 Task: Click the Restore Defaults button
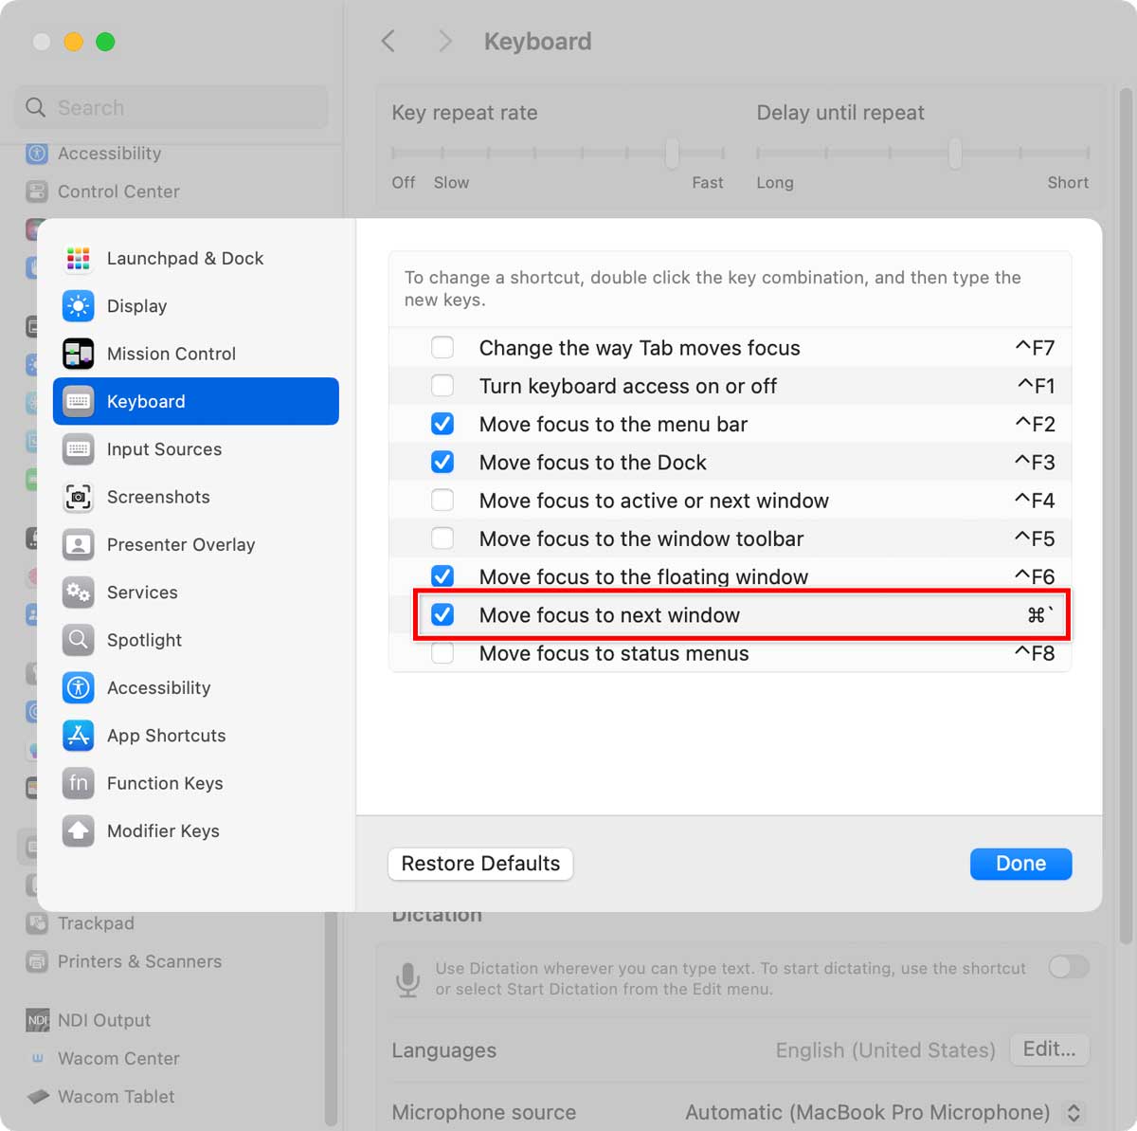(x=479, y=864)
